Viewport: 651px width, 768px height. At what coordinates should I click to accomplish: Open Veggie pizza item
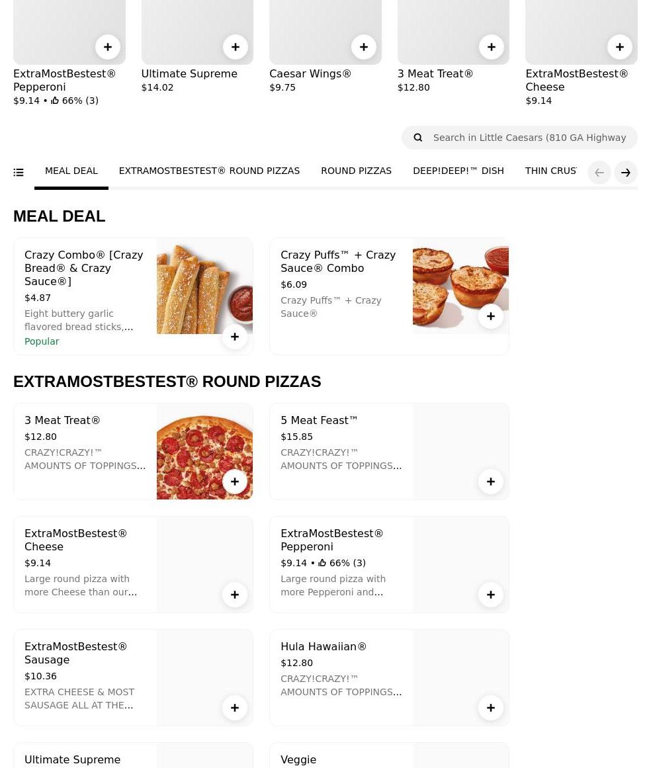298,759
